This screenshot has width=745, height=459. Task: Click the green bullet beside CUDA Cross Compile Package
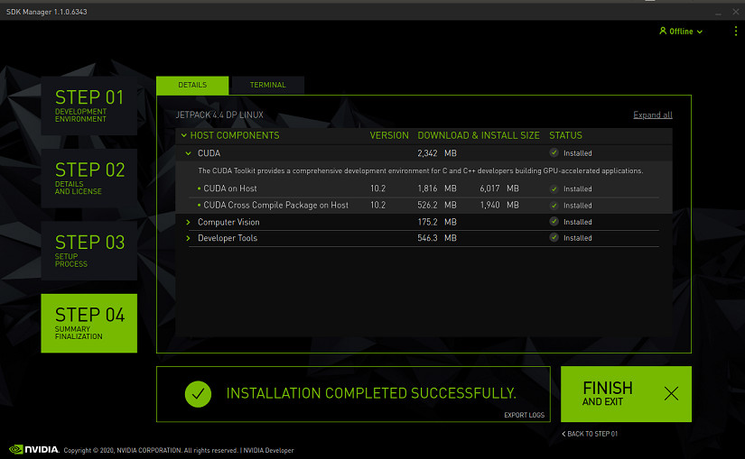tap(199, 205)
